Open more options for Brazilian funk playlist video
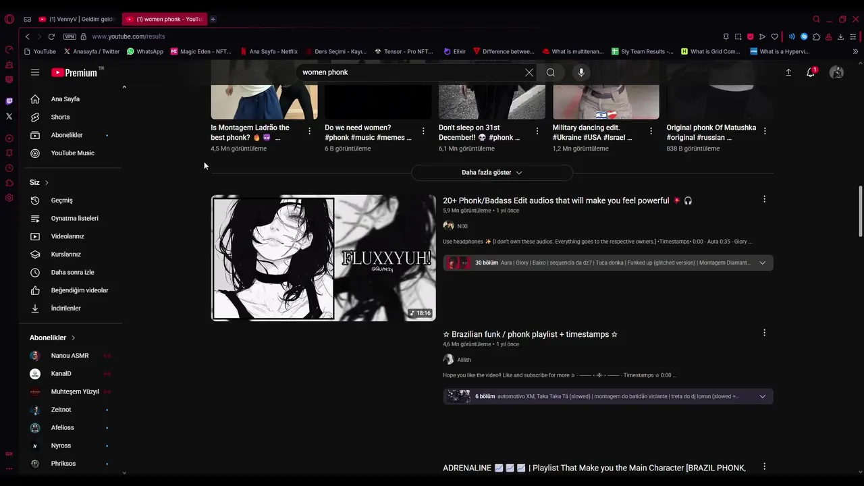This screenshot has width=864, height=486. tap(764, 333)
